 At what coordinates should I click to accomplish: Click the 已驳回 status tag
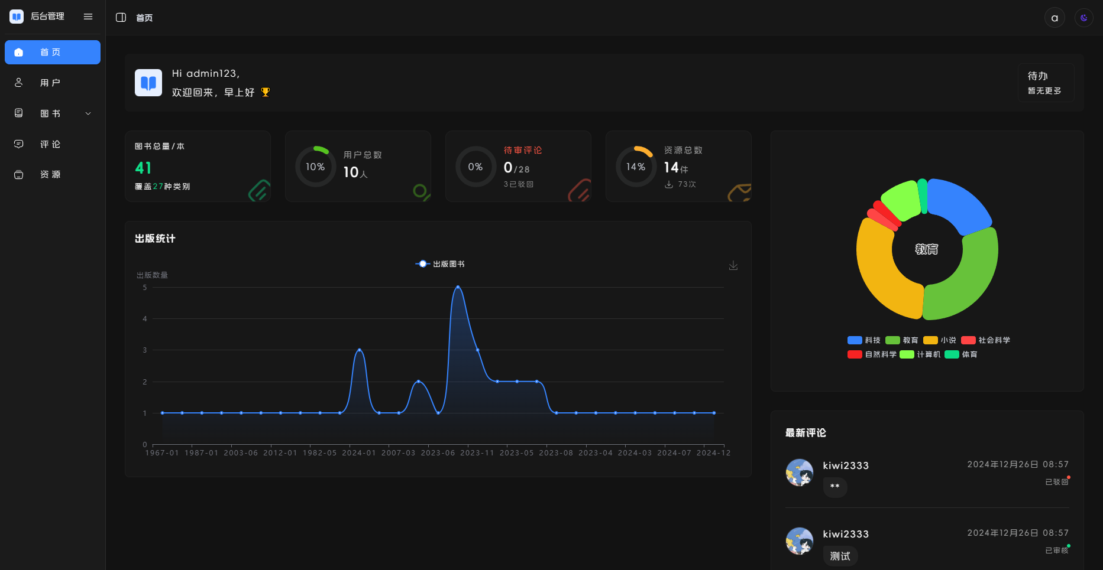click(x=1057, y=482)
